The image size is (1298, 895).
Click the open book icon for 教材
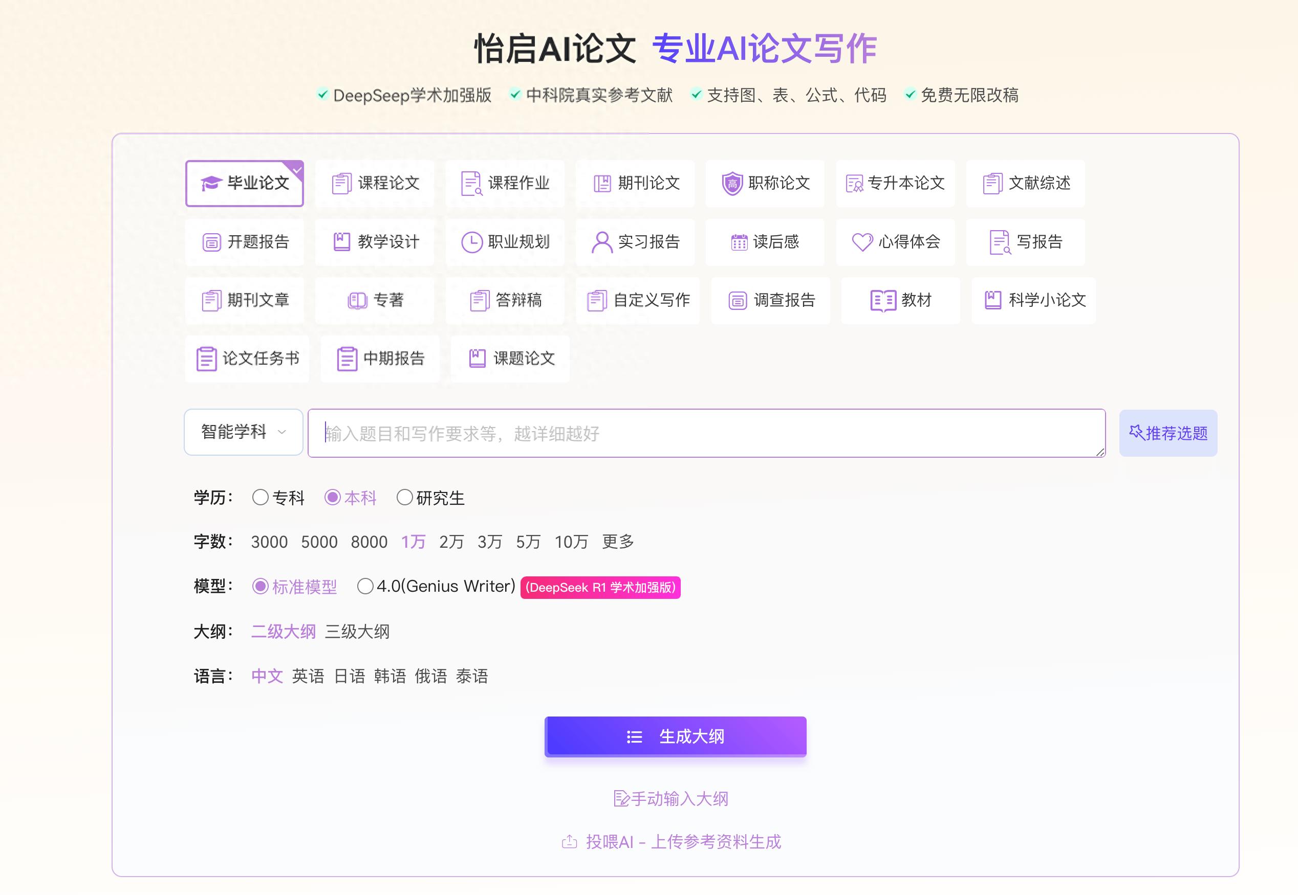883,301
